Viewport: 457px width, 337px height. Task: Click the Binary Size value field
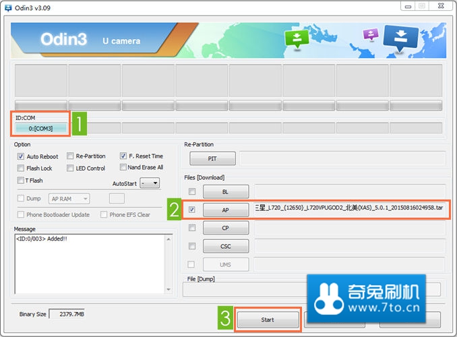tap(67, 314)
